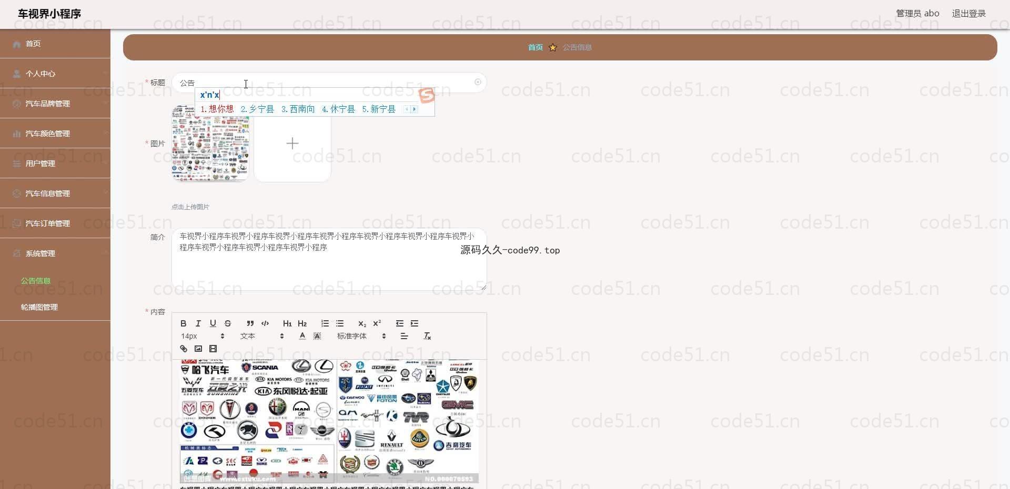The height and width of the screenshot is (489, 1010).
Task: Clear the 标题 input with the X icon
Action: 478,82
